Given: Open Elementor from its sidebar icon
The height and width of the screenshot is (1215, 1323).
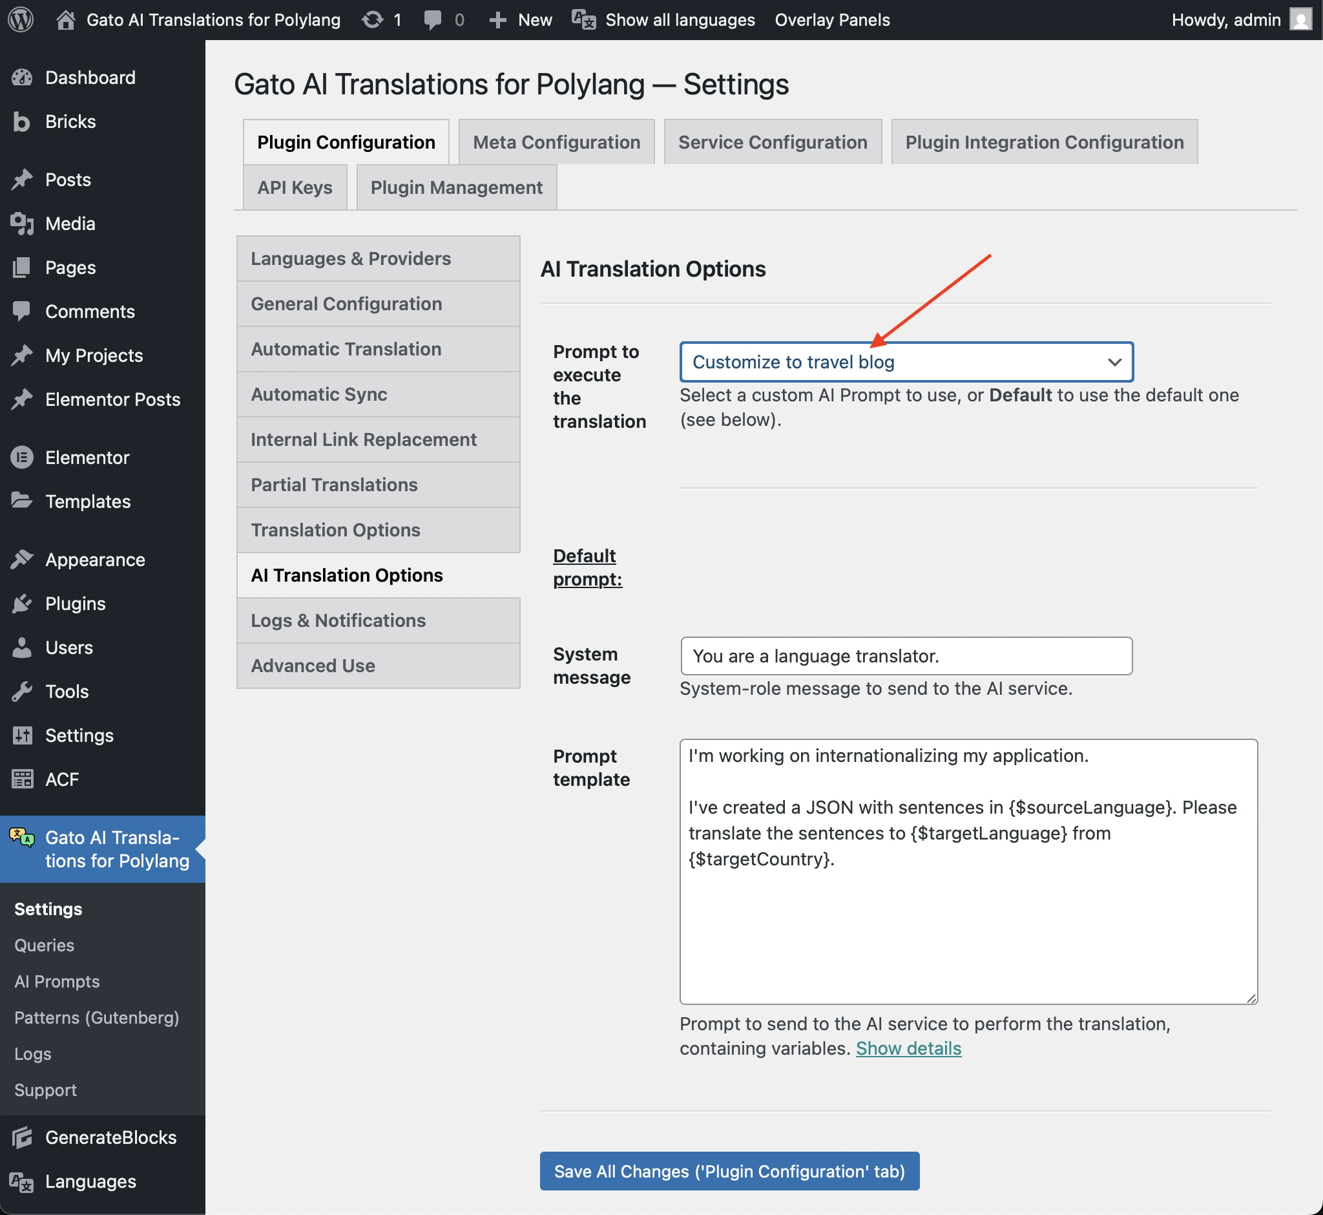Looking at the screenshot, I should pos(22,457).
